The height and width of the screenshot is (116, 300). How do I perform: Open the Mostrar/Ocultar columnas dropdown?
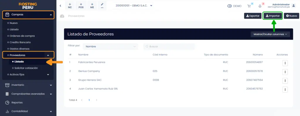tap(270, 34)
